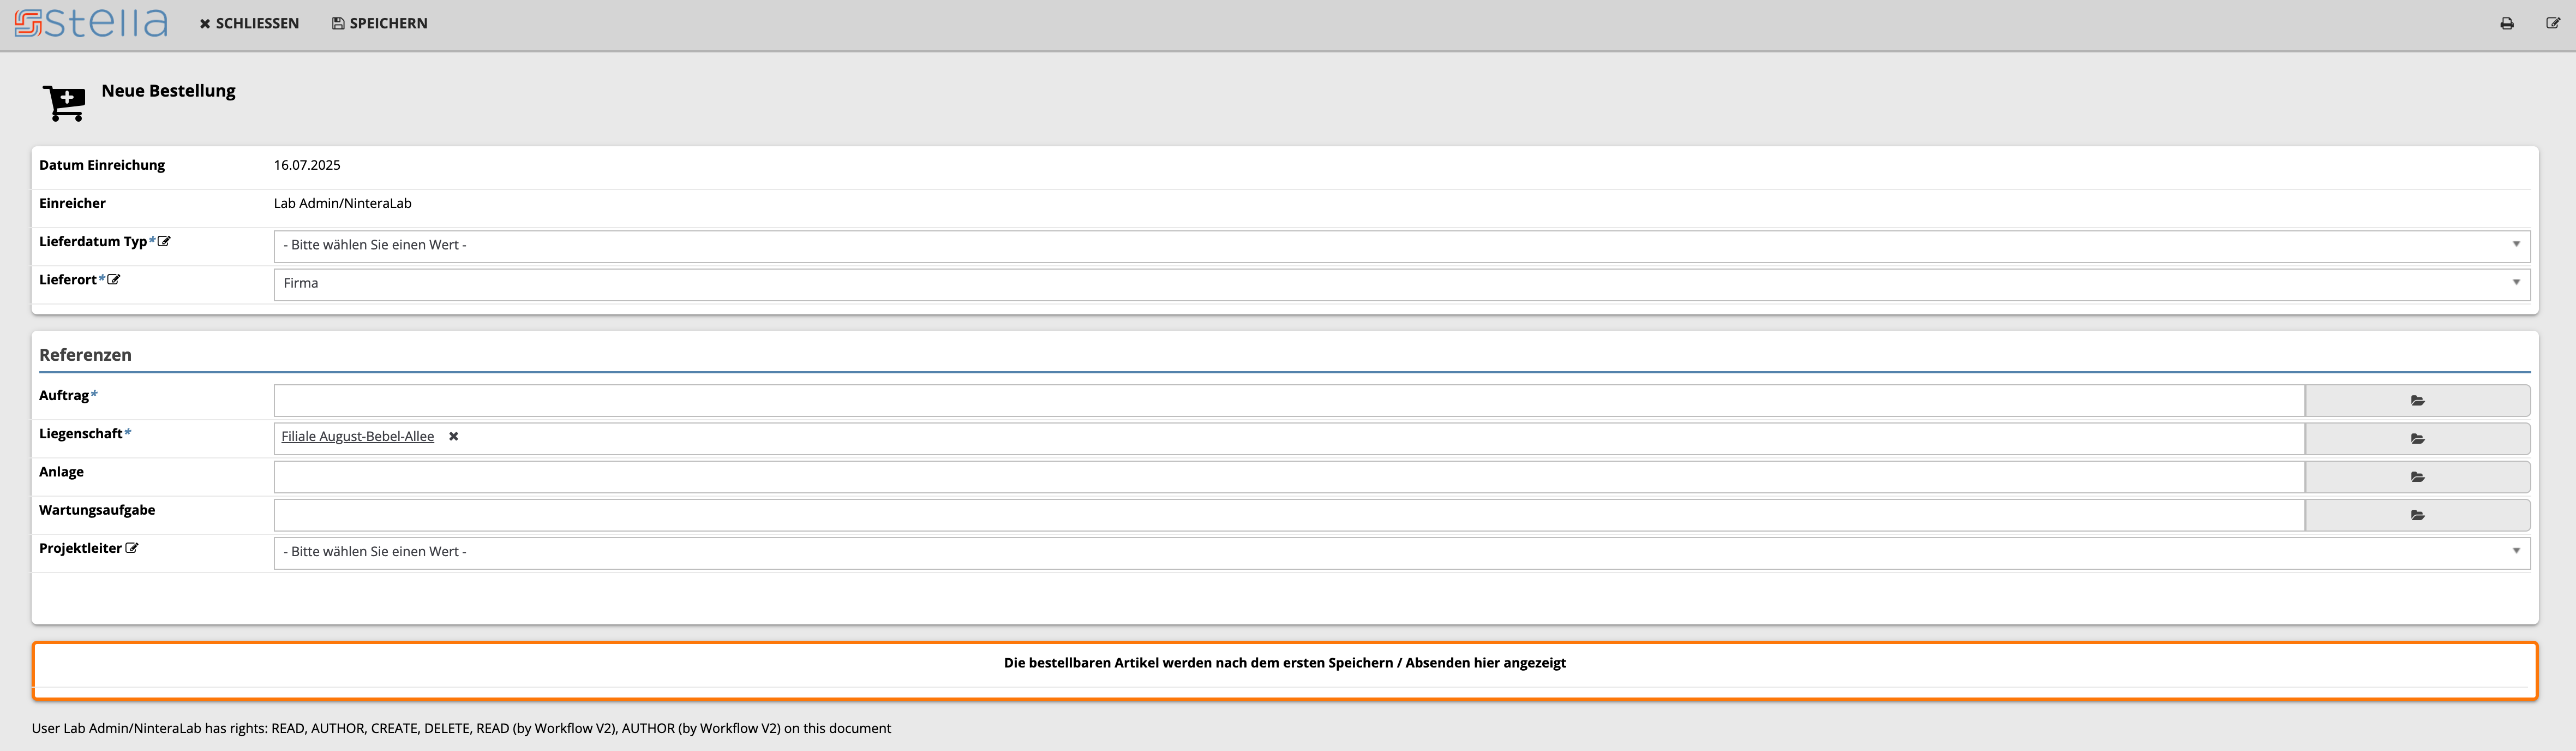This screenshot has width=2576, height=751.
Task: Open the Lieferdatum Typ dropdown
Action: [1400, 245]
